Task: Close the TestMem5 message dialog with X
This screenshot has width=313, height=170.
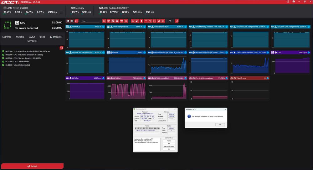Action: coord(225,110)
